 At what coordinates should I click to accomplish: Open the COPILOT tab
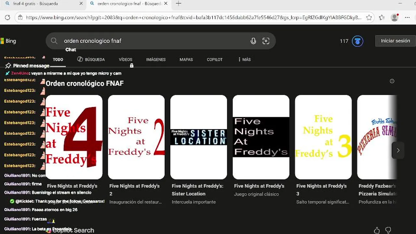coord(214,59)
